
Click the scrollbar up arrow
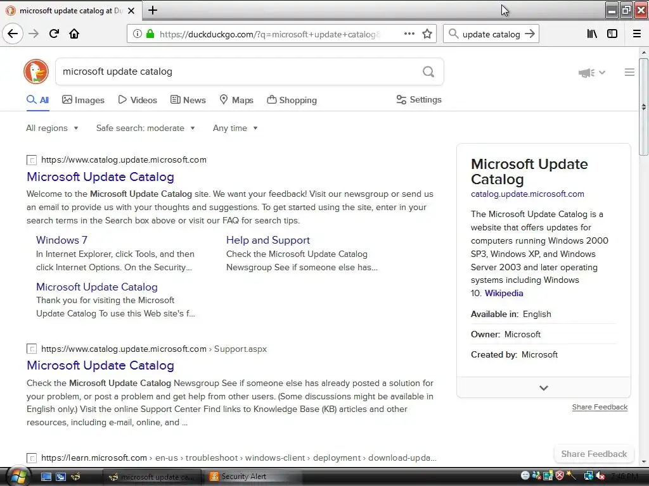click(x=643, y=53)
